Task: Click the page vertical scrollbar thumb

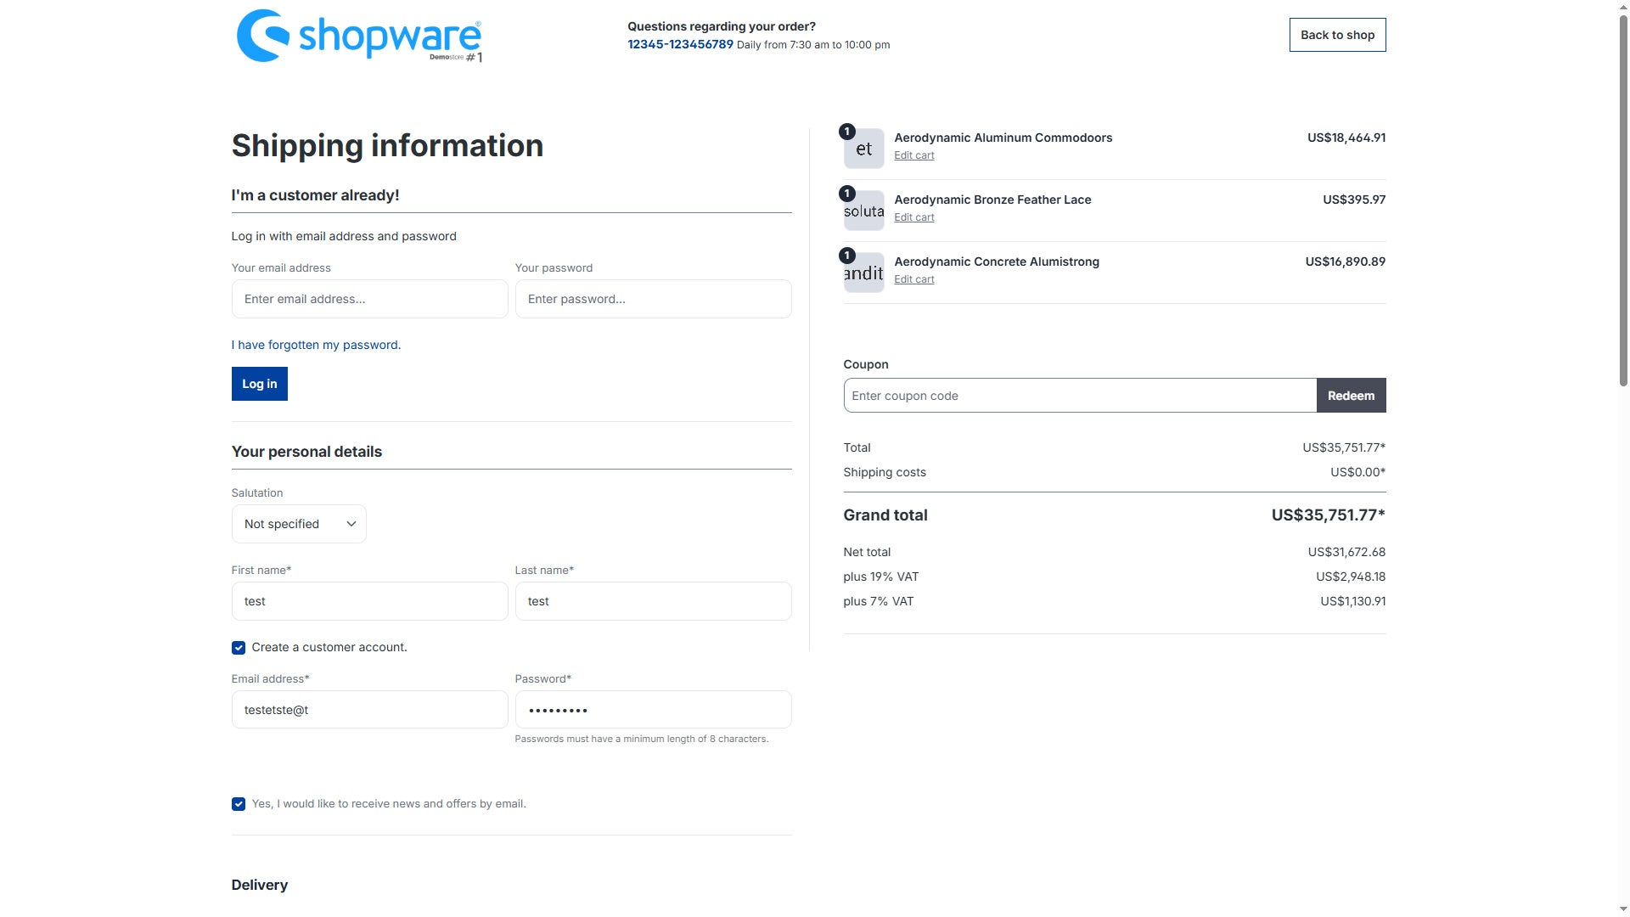Action: click(1623, 200)
